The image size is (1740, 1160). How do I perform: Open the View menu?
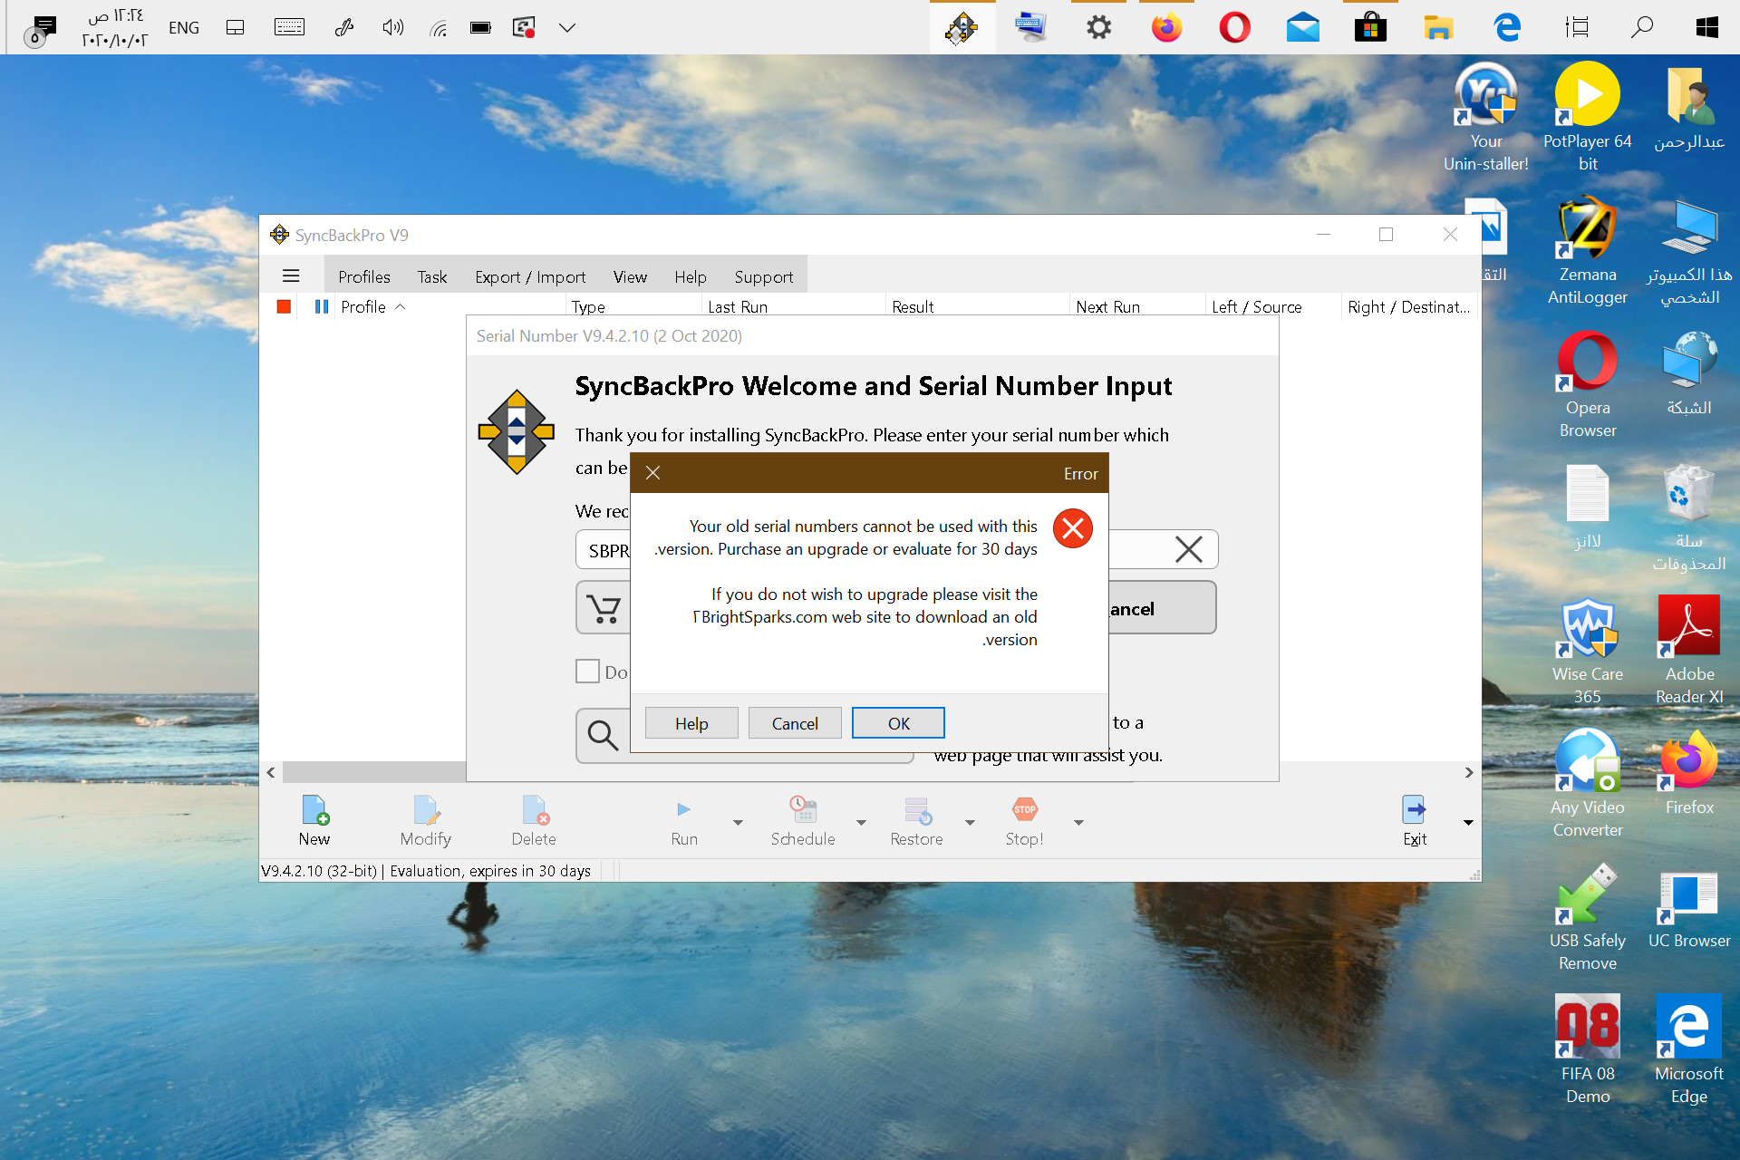[x=630, y=276]
